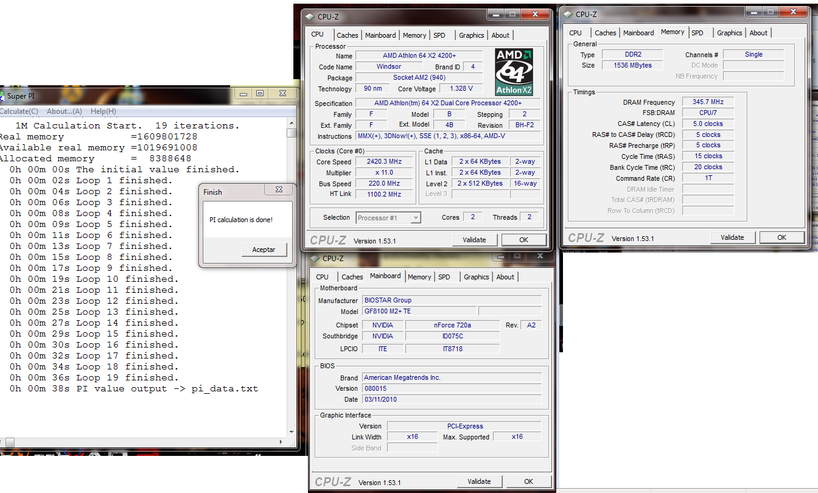Click the Chipset value nForce 720a
This screenshot has width=818, height=493.
452,325
